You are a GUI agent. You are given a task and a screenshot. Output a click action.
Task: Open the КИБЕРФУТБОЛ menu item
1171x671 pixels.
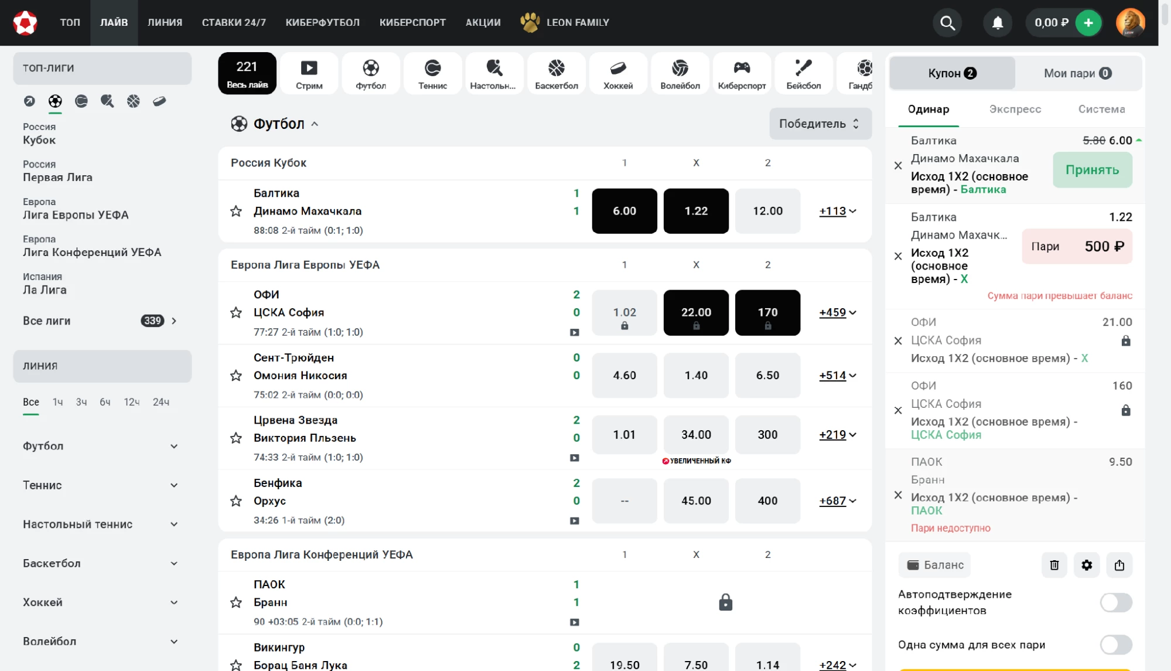pyautogui.click(x=323, y=22)
